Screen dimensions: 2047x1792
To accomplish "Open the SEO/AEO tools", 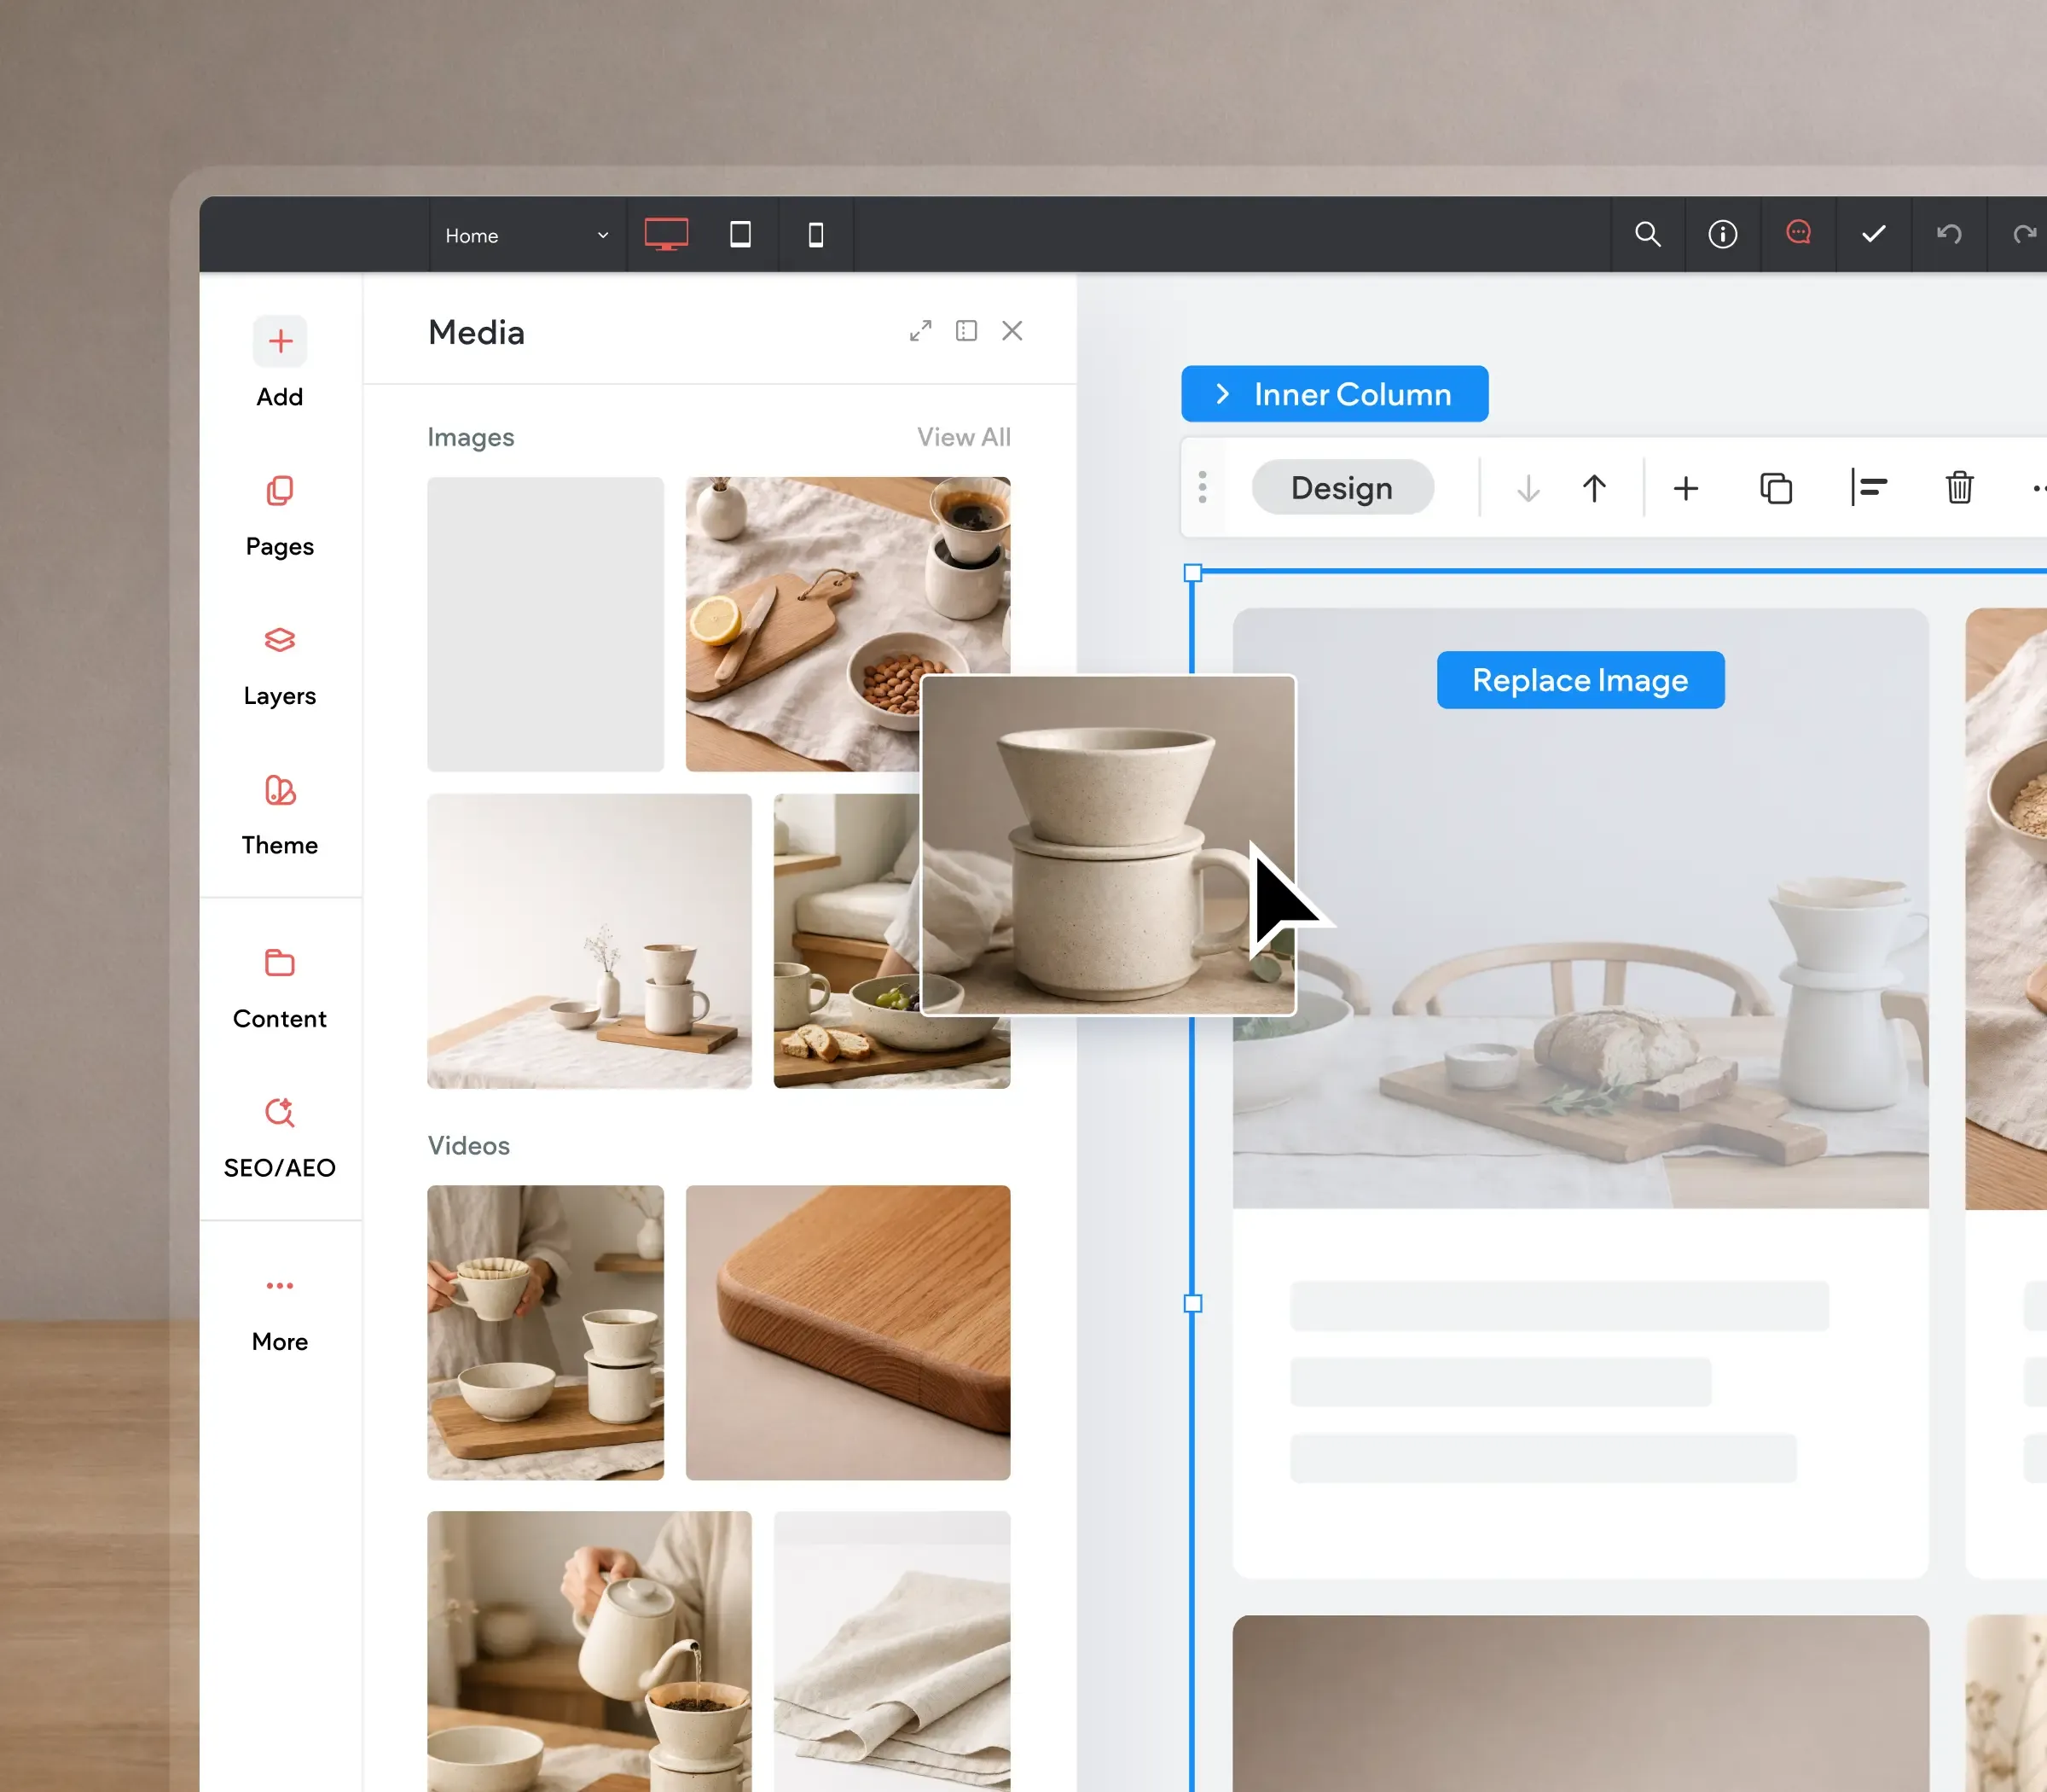I will 280,1138.
